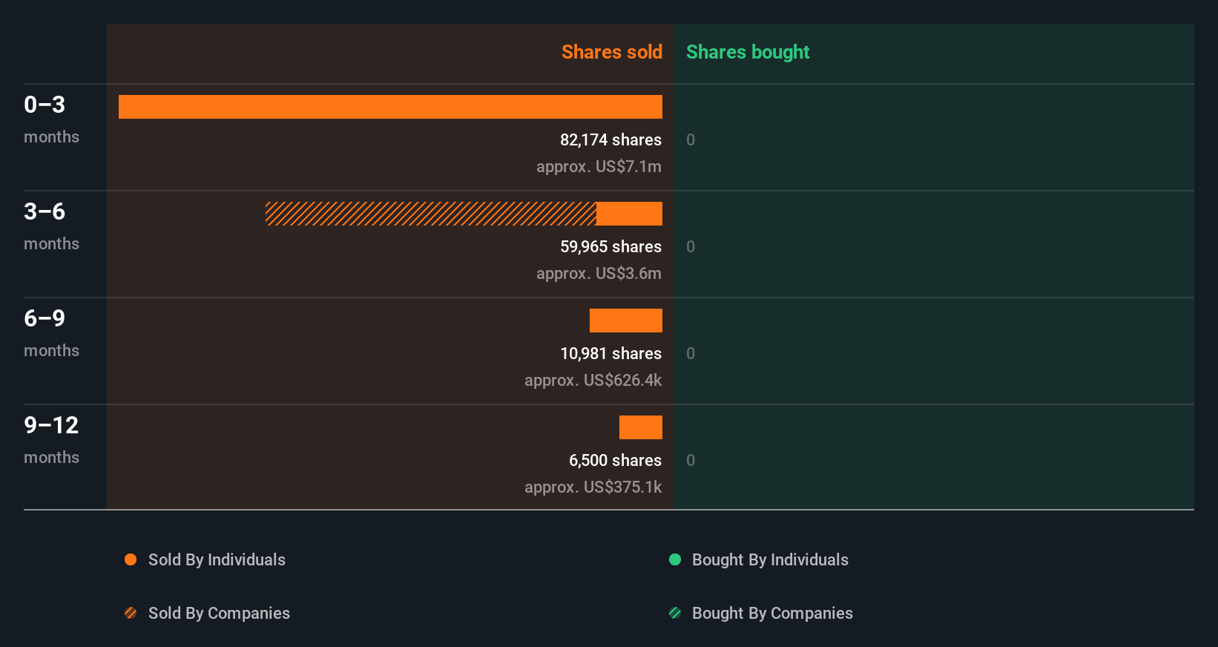Click the shares bought 0 in 3–6 months row
The image size is (1218, 647).
pos(691,246)
